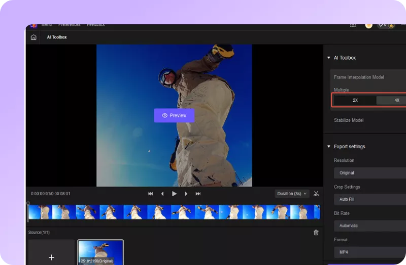Click the Preview button on the video
Viewport: 406px width, 265px height.
(x=174, y=115)
